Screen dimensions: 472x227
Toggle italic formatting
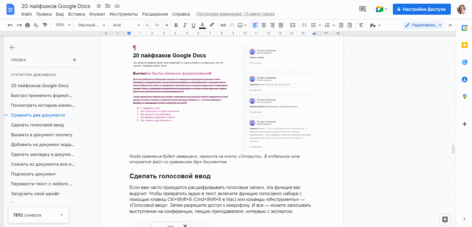coord(185,25)
